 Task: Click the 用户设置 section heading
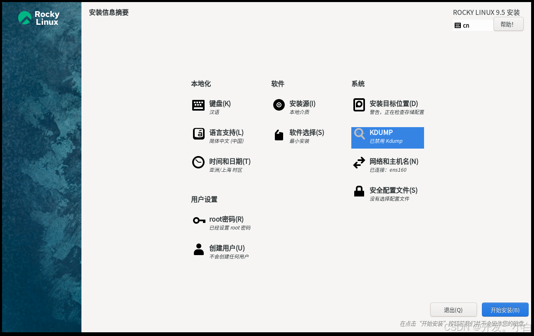(x=204, y=199)
